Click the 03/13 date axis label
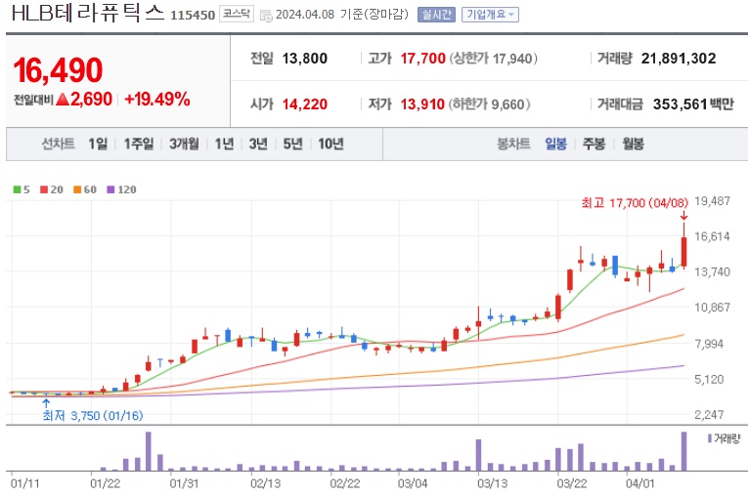Viewport: 748px width, 497px height. 492,483
